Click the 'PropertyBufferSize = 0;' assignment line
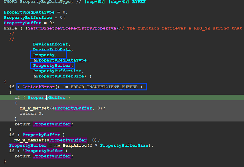Image resolution: width=244 pixels, height=167 pixels. click(x=34, y=17)
